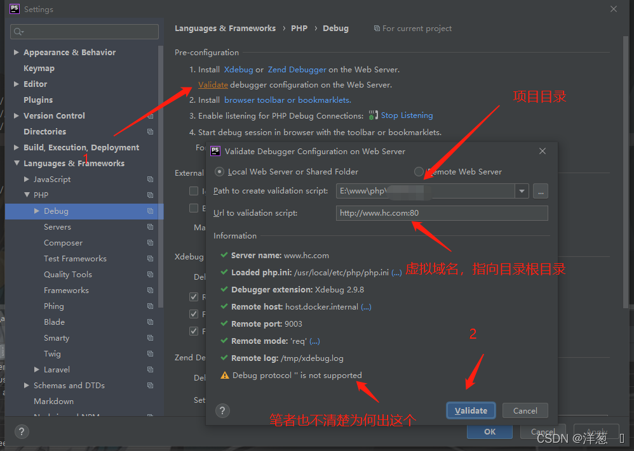Click the project-scope icon on the Debug row
This screenshot has width=634, height=451.
(151, 211)
